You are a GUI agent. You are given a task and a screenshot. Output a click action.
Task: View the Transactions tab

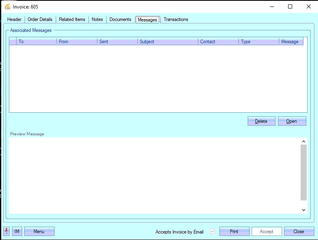pyautogui.click(x=176, y=19)
